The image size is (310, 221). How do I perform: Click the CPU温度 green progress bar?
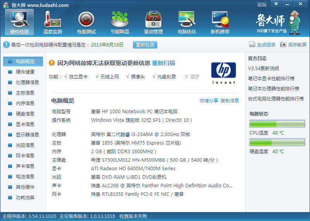coord(277,124)
